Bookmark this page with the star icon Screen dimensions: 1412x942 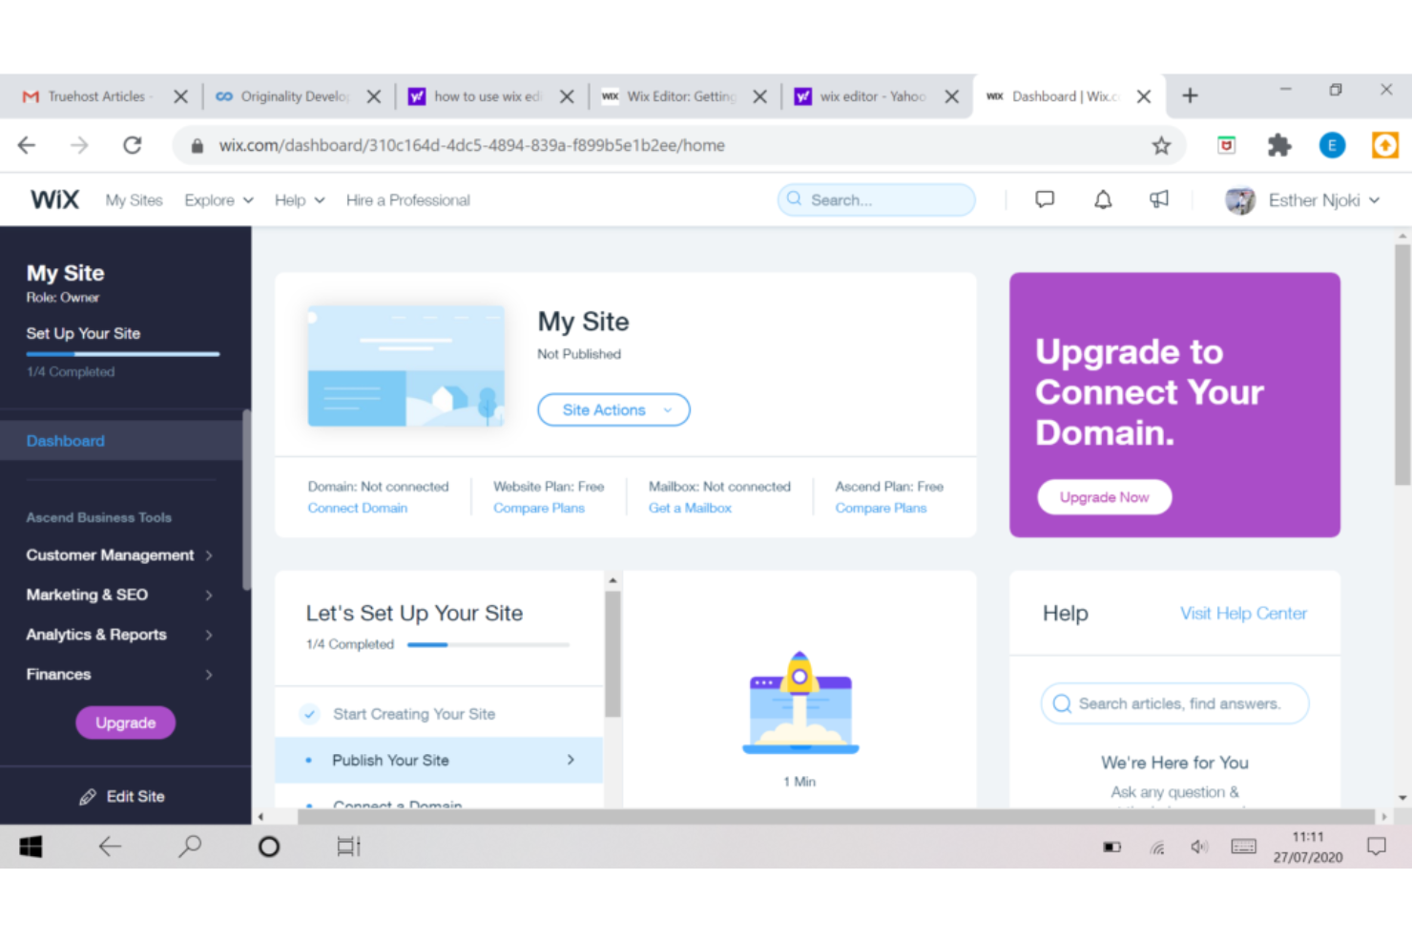1161,145
